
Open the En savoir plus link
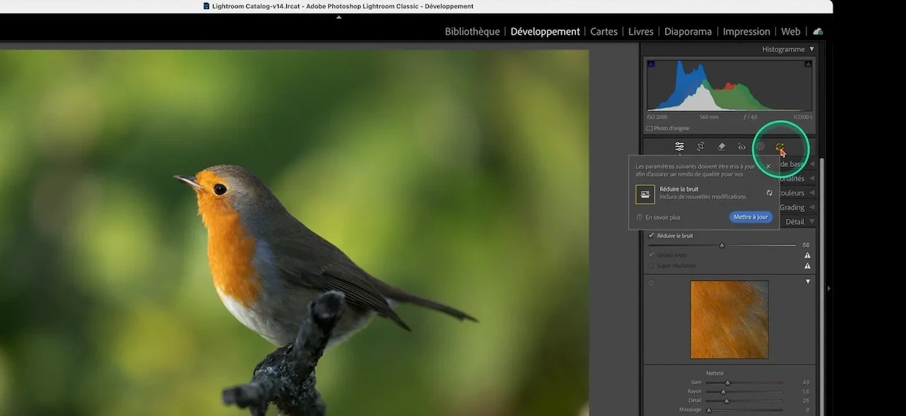(x=663, y=217)
